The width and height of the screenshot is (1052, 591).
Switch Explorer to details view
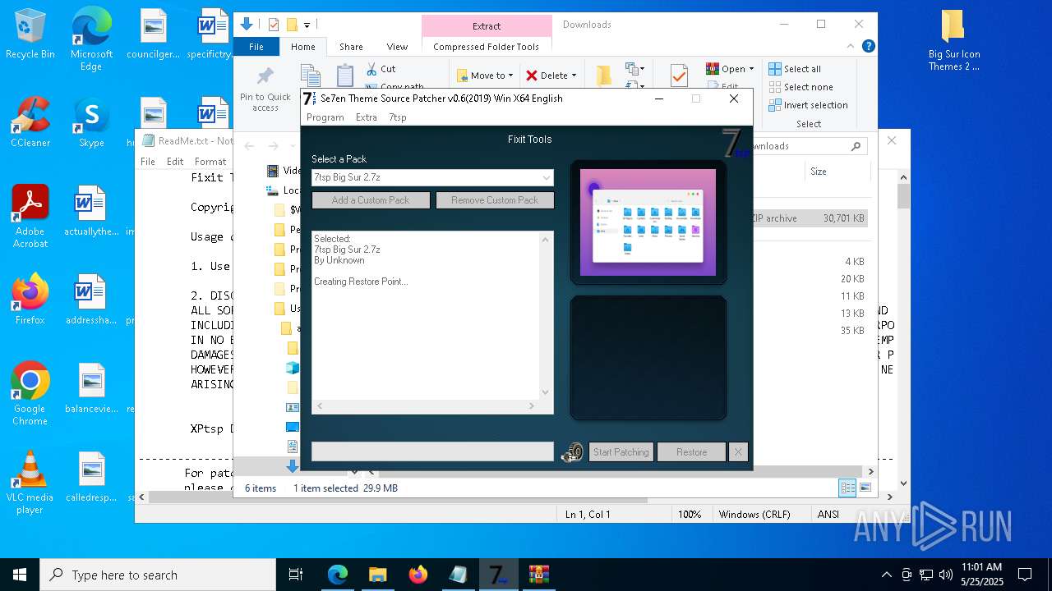pos(847,488)
